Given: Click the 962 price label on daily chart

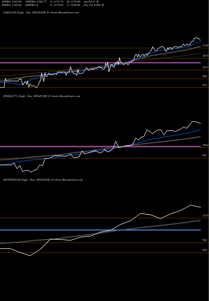Looking at the screenshot, I should coord(205,77).
